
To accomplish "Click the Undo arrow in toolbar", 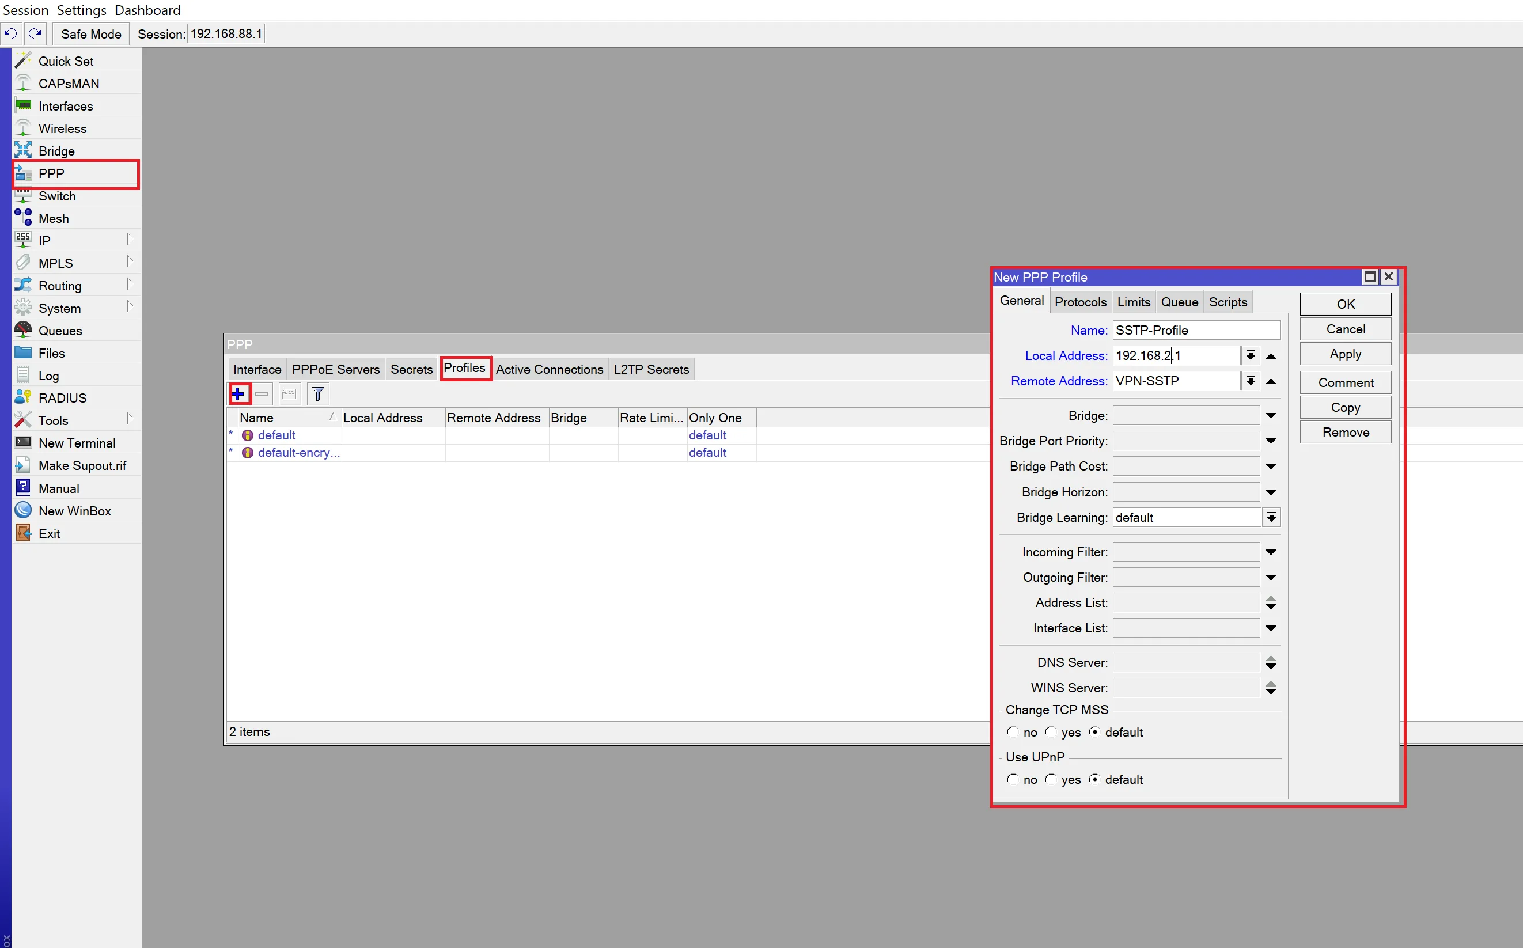I will click(11, 34).
